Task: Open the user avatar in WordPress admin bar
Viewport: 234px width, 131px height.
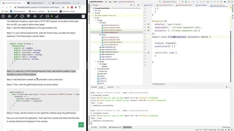Action: tap(83, 16)
